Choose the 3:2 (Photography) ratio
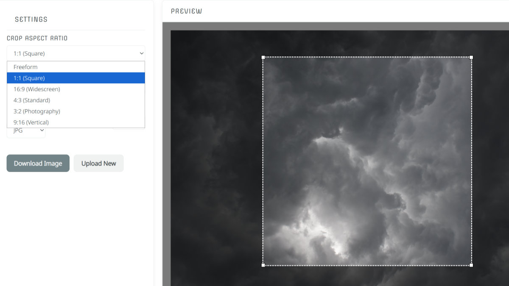Image resolution: width=509 pixels, height=286 pixels. click(x=36, y=111)
